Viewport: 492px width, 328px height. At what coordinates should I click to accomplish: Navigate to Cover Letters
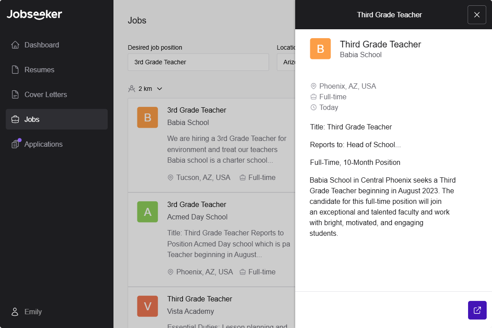point(46,94)
